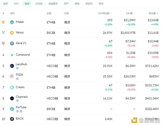Click ForTube's $322.46M locked value
Image resolution: width=163 pixels, height=126 pixels.
[152, 109]
